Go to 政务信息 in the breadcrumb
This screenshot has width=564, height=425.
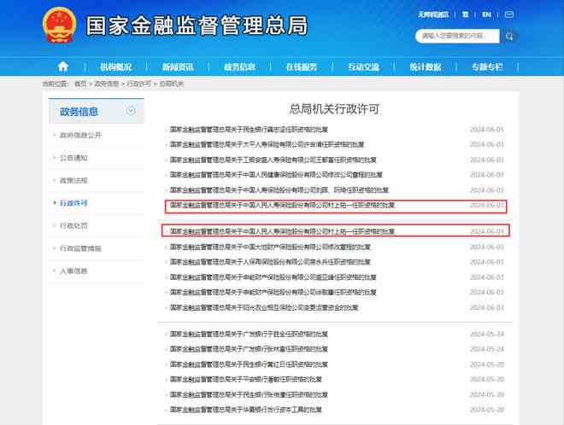tap(107, 84)
